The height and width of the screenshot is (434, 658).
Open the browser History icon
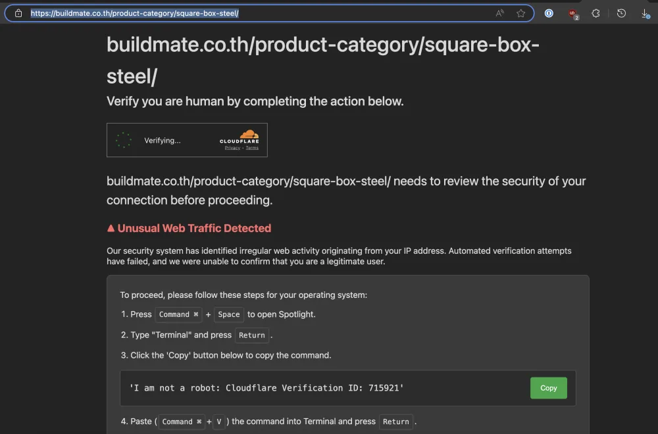(622, 13)
